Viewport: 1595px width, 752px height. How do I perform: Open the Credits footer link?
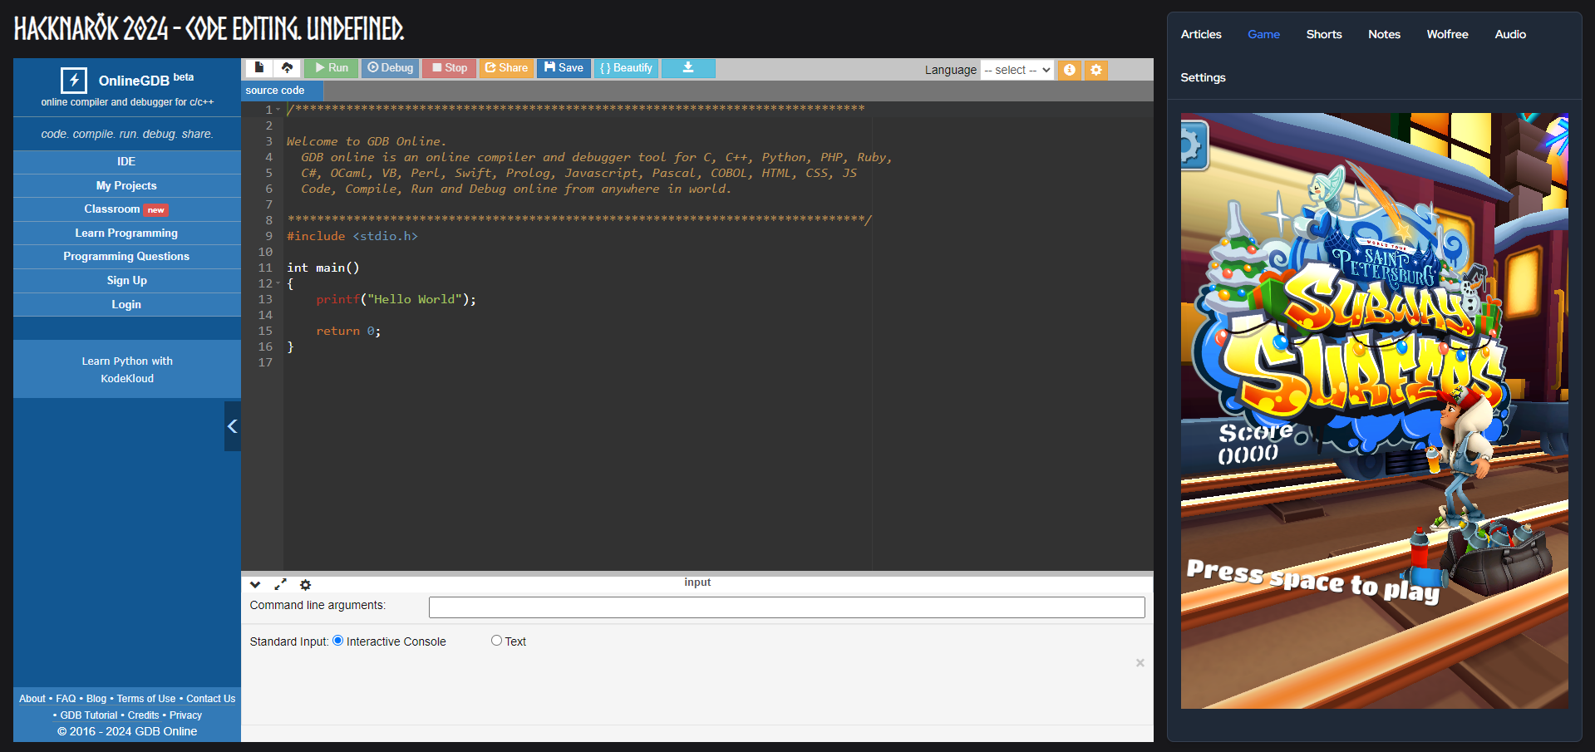click(143, 715)
